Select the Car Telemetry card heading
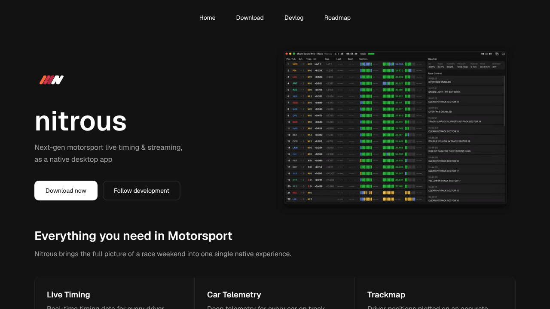The image size is (550, 309). [234, 294]
